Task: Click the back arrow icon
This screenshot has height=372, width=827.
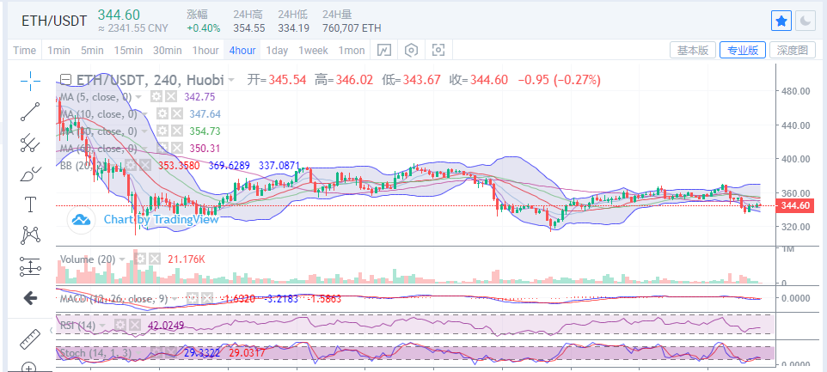Action: tap(30, 298)
